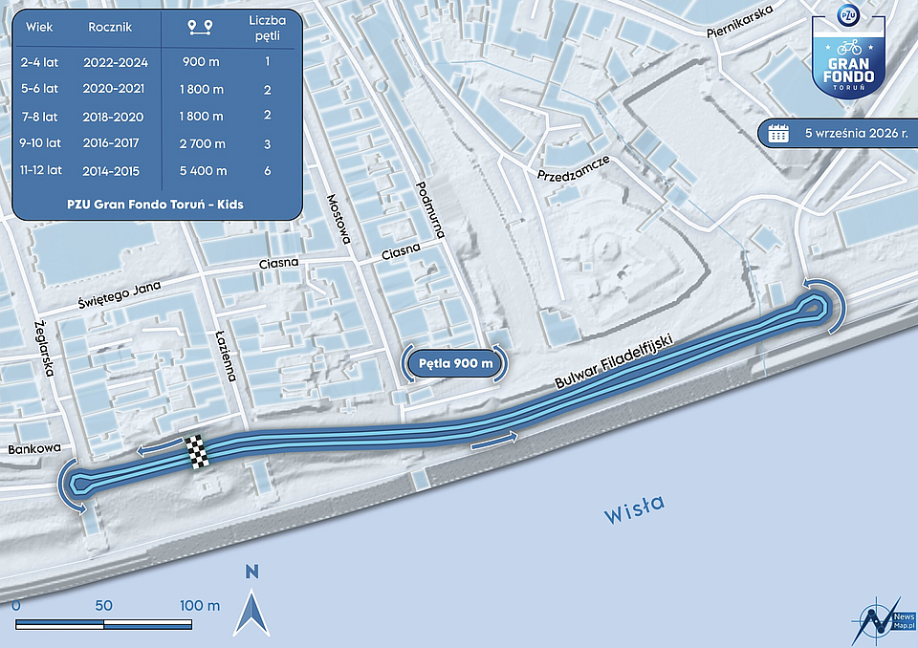
Task: Click the loop count 6 in 11-12 lat row
Action: (268, 171)
